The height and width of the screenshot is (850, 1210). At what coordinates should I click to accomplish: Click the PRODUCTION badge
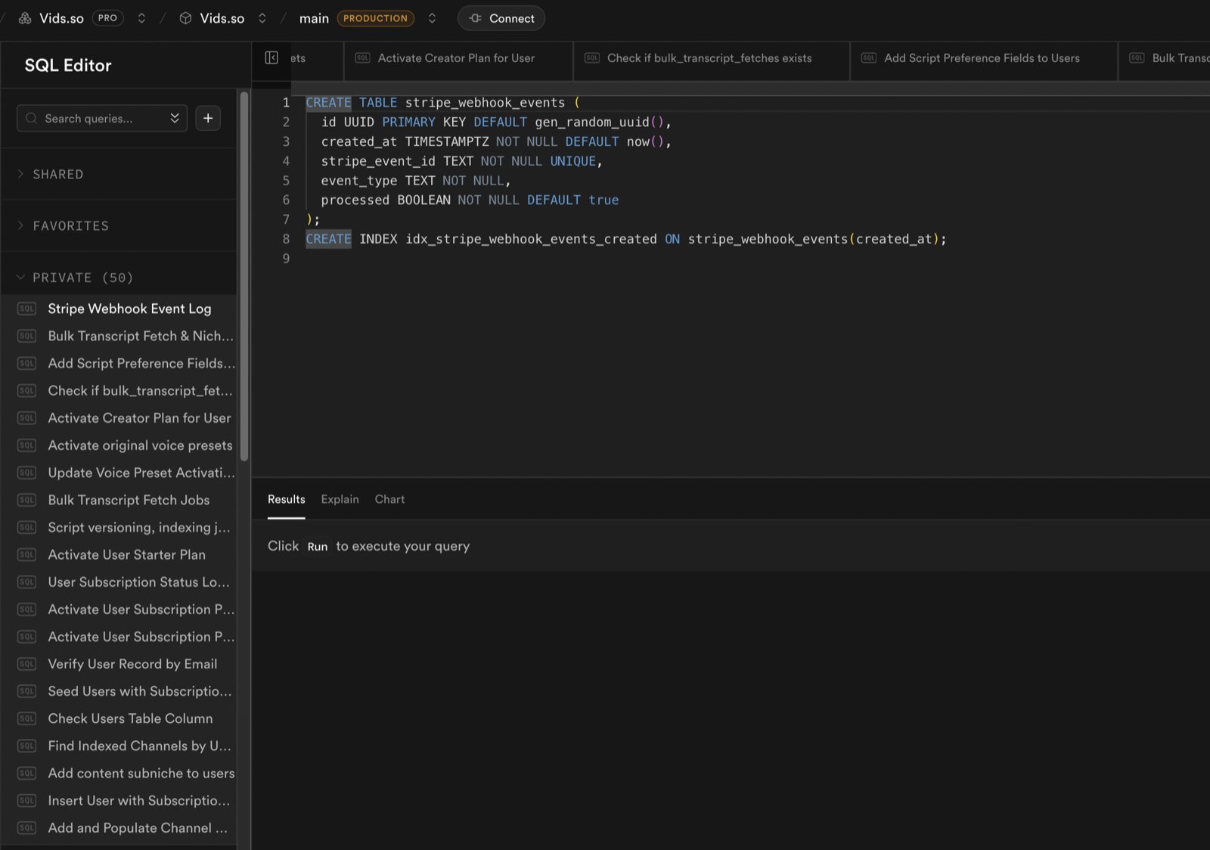pyautogui.click(x=375, y=18)
